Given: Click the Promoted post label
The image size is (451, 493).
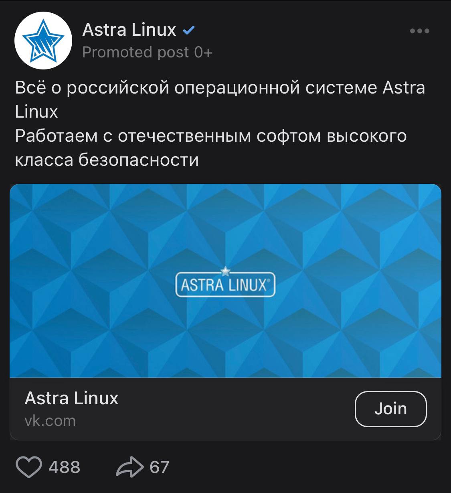Looking at the screenshot, I should (x=136, y=52).
